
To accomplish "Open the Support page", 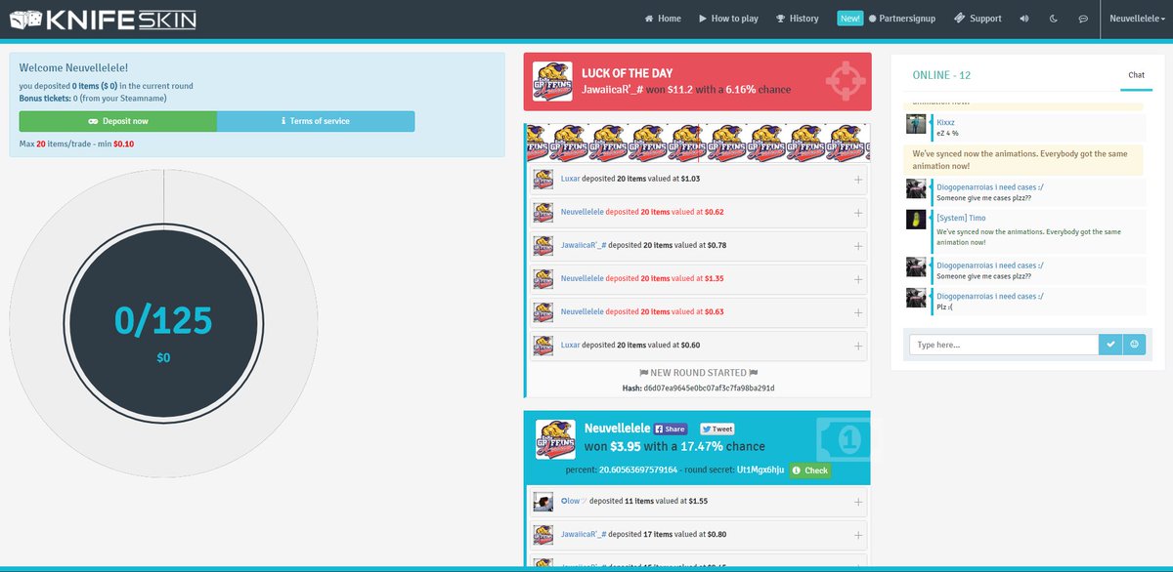I will coord(977,19).
